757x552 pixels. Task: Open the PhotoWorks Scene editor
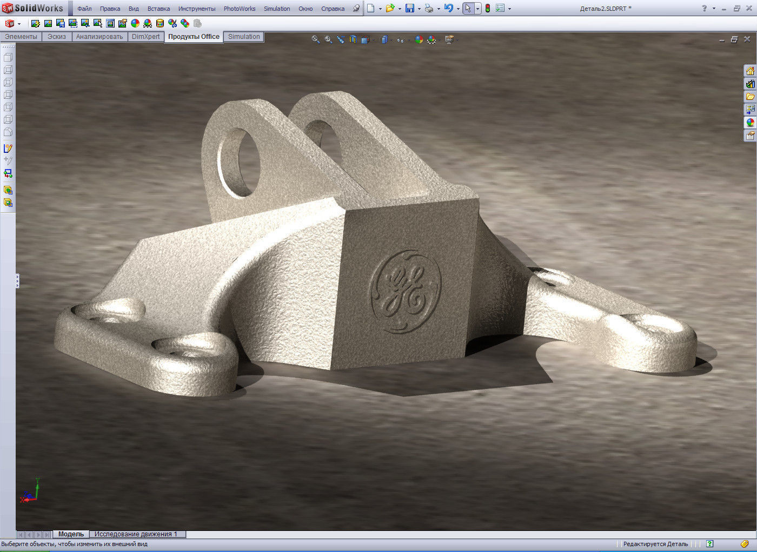[148, 23]
